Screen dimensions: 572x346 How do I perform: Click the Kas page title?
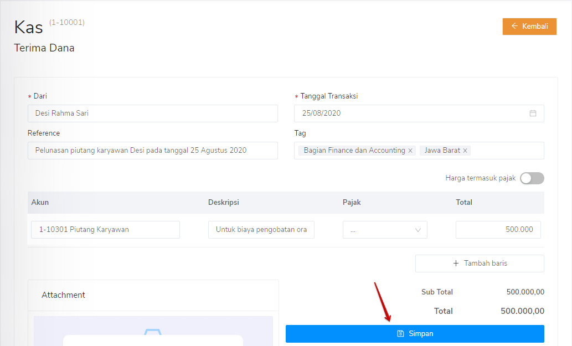(x=28, y=27)
